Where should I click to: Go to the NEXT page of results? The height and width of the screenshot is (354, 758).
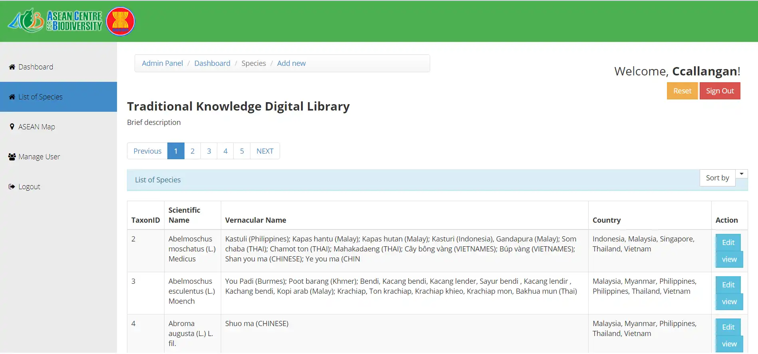pos(265,151)
